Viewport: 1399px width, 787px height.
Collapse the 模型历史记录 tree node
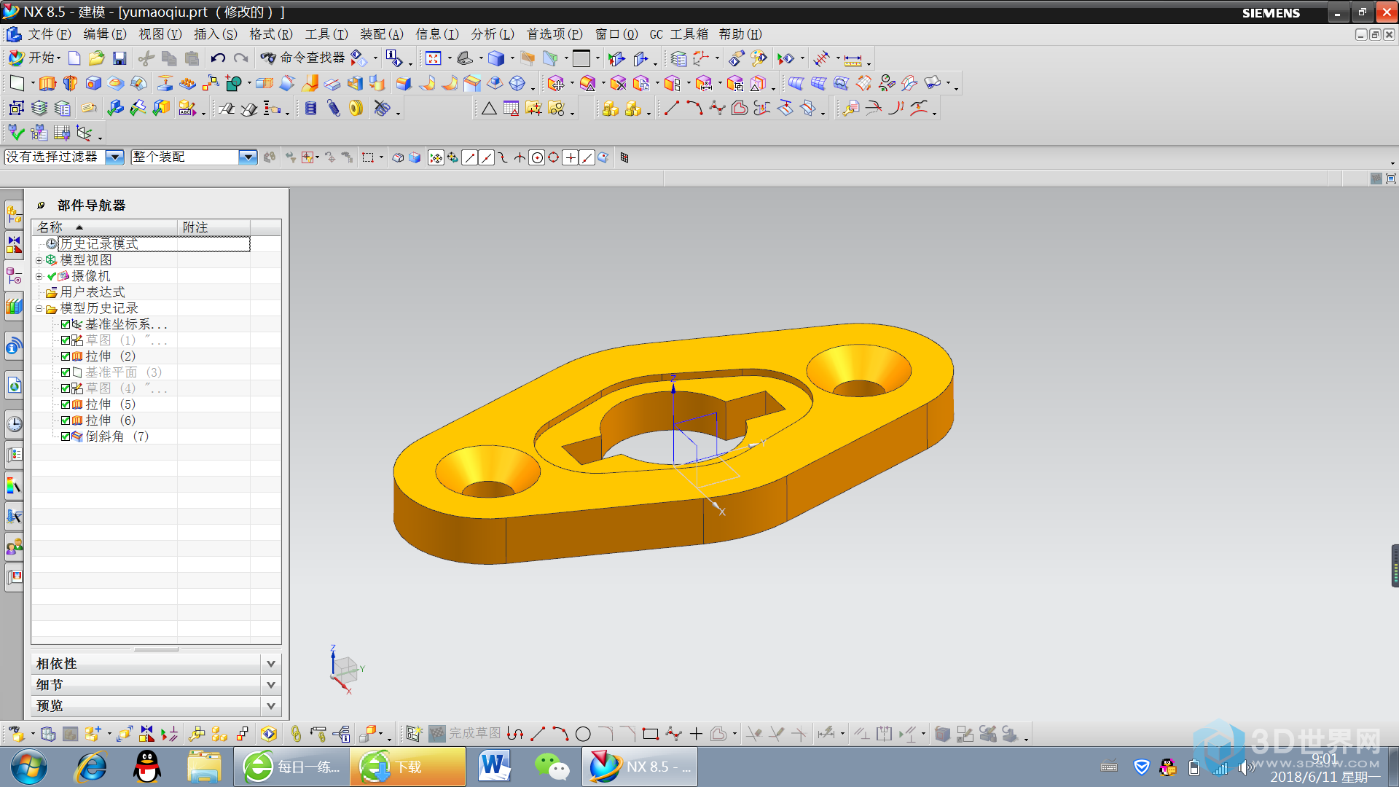[39, 308]
